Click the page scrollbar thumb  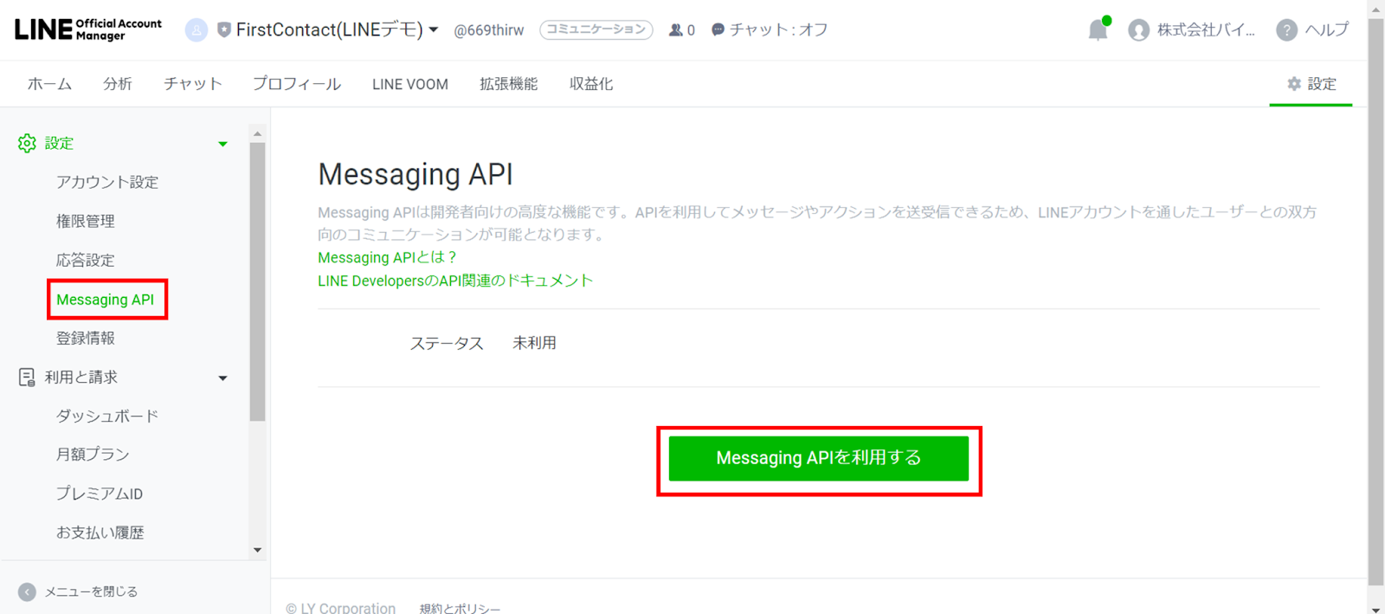point(1376,302)
